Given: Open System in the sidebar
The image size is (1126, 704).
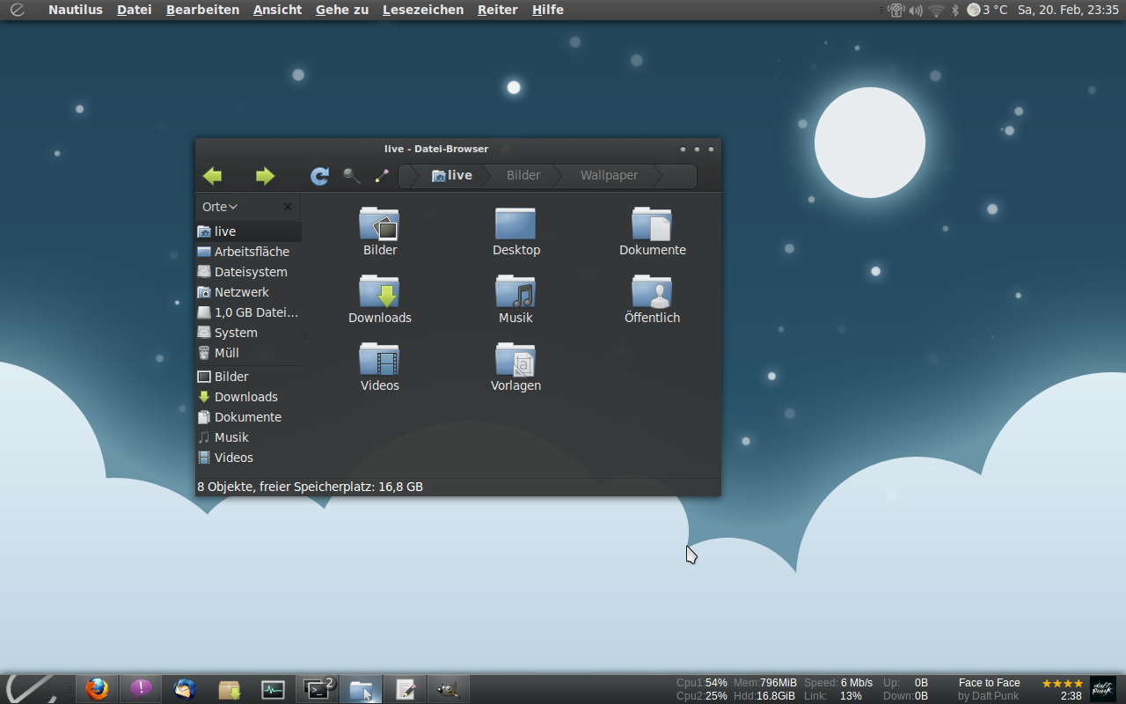Looking at the screenshot, I should click(248, 333).
